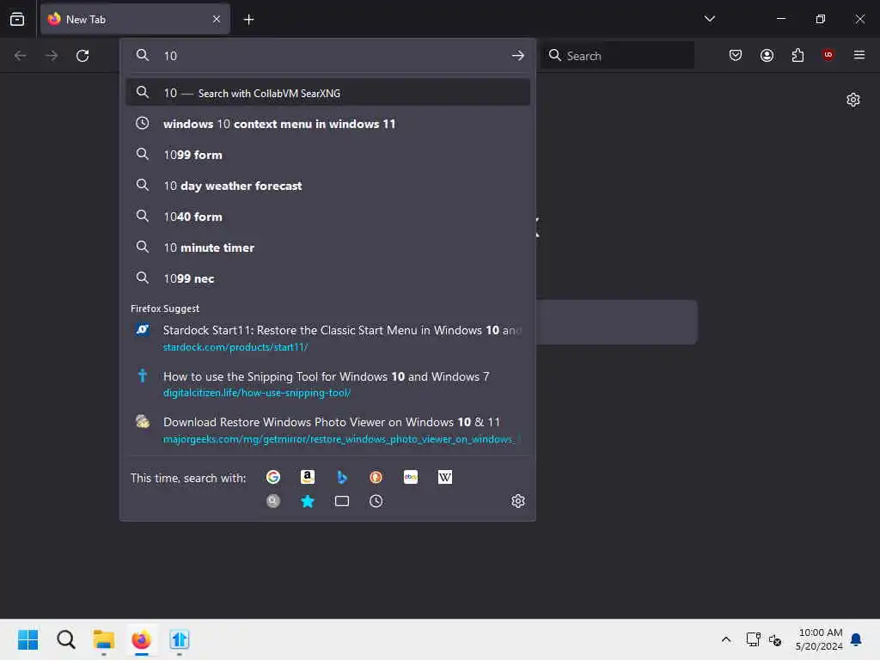Click the separate Search box field
Viewport: 880px width, 660px height.
click(x=617, y=56)
